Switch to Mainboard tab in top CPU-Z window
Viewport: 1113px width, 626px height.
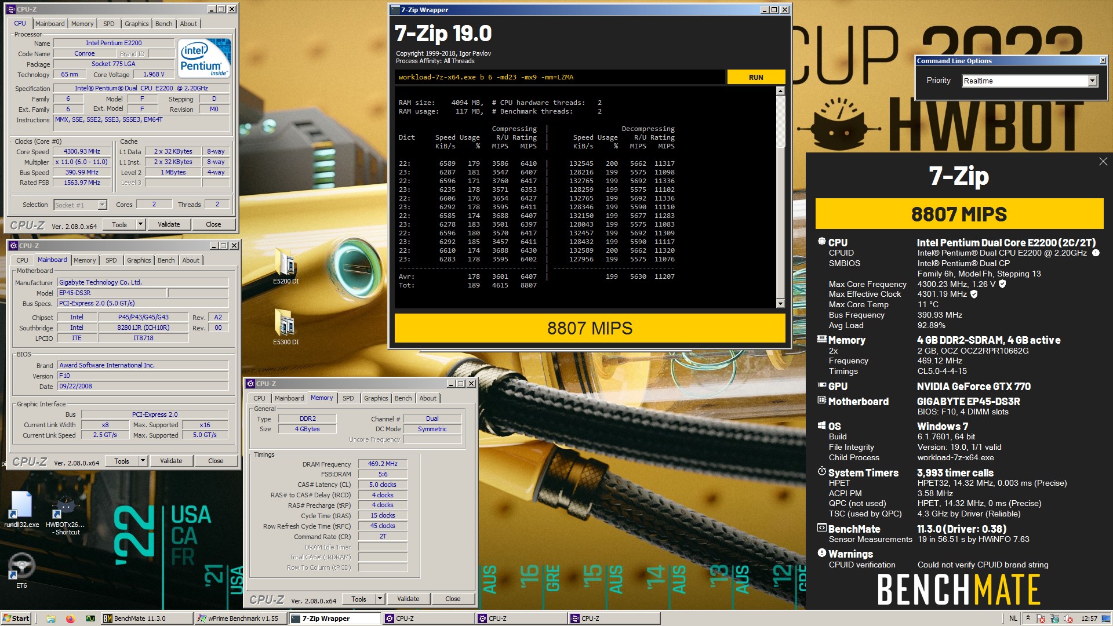coord(50,24)
